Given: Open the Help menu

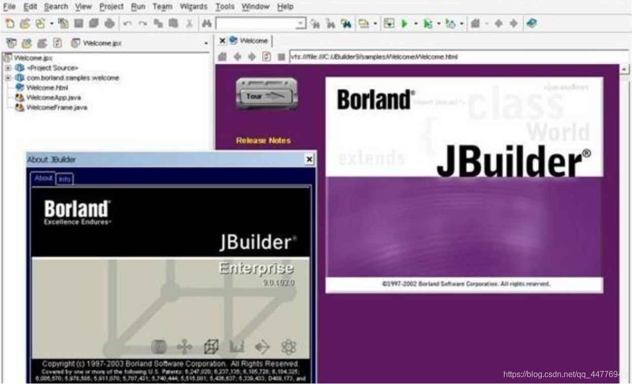Looking at the screenshot, I should (x=285, y=7).
